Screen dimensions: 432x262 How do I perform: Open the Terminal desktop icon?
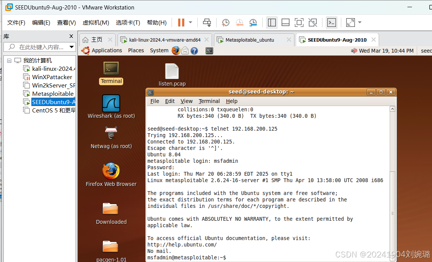point(111,73)
